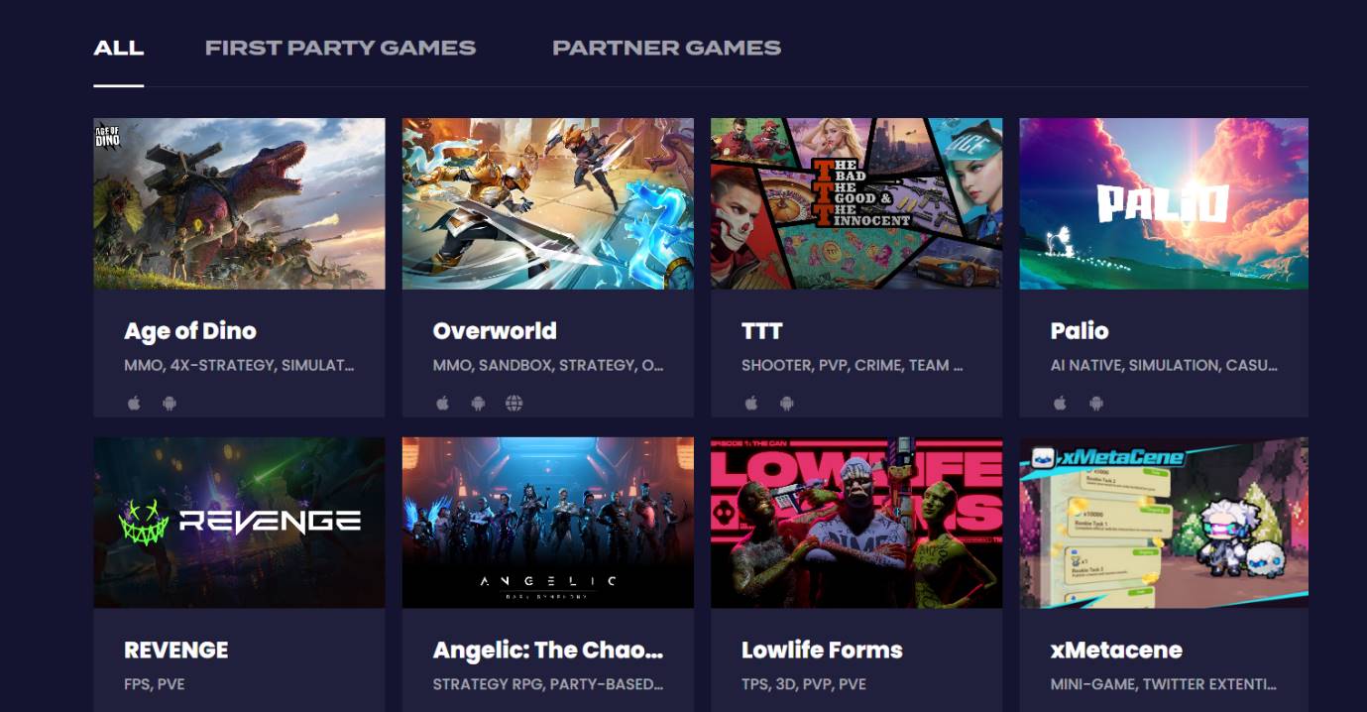1367x712 pixels.
Task: Click the Apple icon under TTT
Action: (x=751, y=403)
